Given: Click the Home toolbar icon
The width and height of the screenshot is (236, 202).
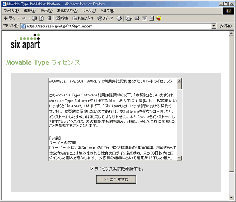Looking at the screenshot, I should [48, 18].
